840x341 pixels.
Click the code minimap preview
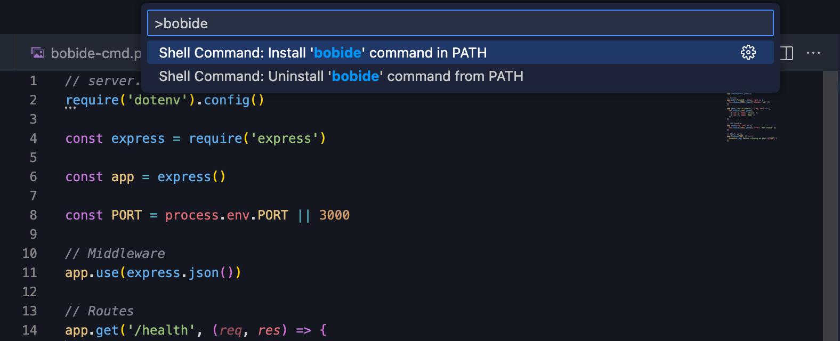[752, 117]
